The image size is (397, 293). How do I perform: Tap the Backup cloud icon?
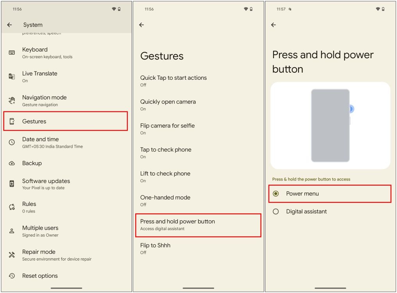click(x=12, y=163)
